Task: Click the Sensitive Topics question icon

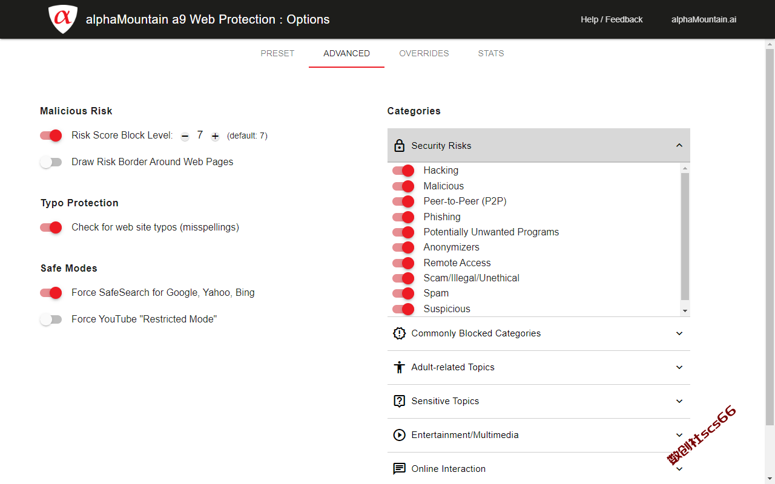Action: (x=399, y=401)
